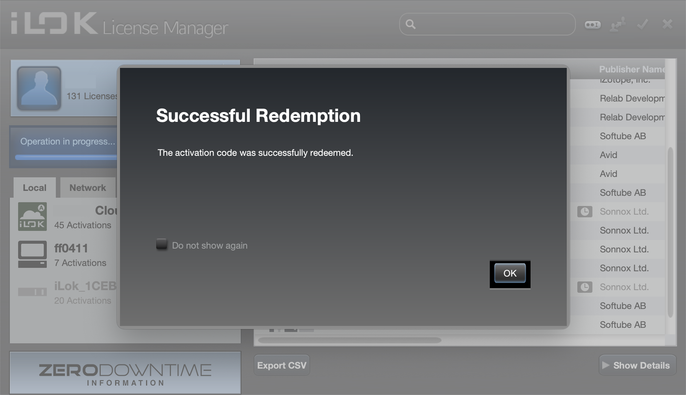Click the sync arrows icon in header

point(618,25)
